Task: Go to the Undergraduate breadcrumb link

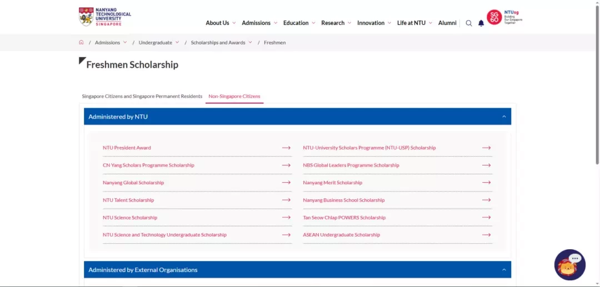Action: [x=156, y=42]
